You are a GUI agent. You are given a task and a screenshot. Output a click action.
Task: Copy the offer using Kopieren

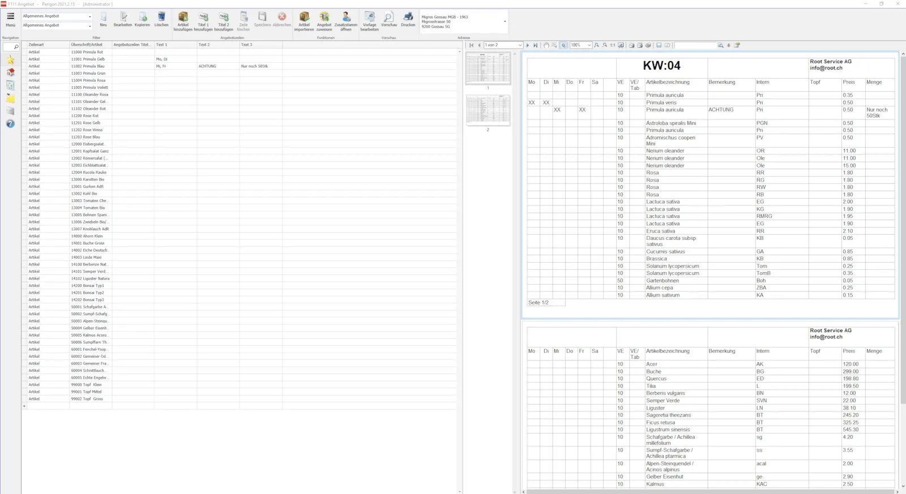tap(142, 19)
